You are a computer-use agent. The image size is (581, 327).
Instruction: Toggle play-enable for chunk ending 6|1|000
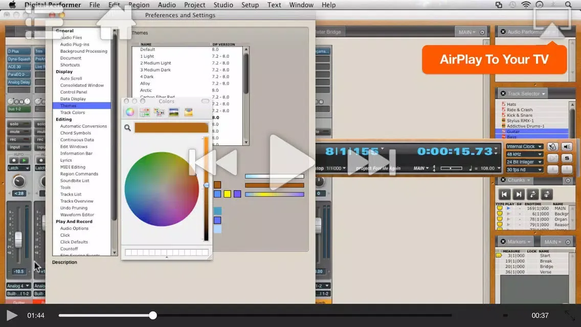508,214
